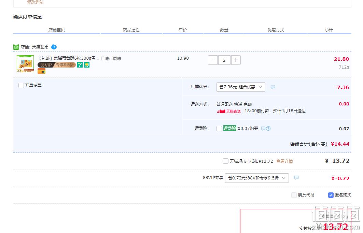
Task: Click the 天猫直送 delivery logo
Action: tap(229, 111)
